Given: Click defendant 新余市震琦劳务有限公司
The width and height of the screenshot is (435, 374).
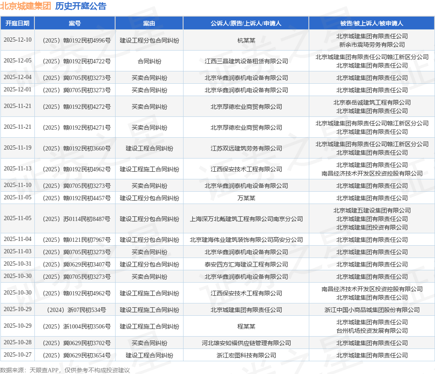Looking at the screenshot, I should click(x=372, y=45).
